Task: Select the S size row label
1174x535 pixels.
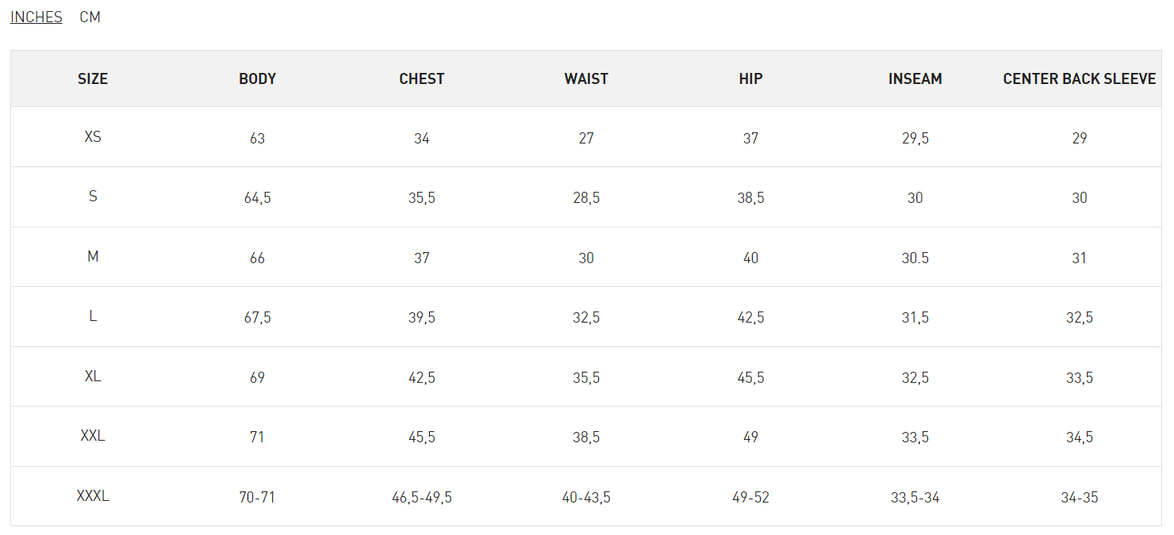Action: pos(93,196)
